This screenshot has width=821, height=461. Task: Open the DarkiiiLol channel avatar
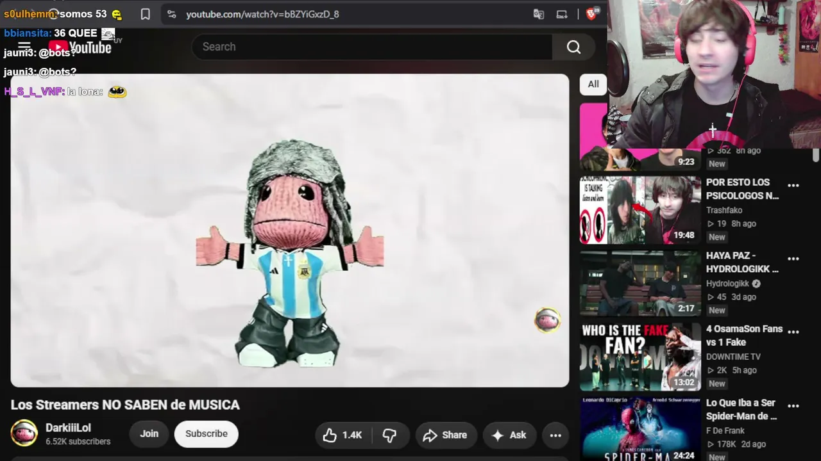click(24, 433)
